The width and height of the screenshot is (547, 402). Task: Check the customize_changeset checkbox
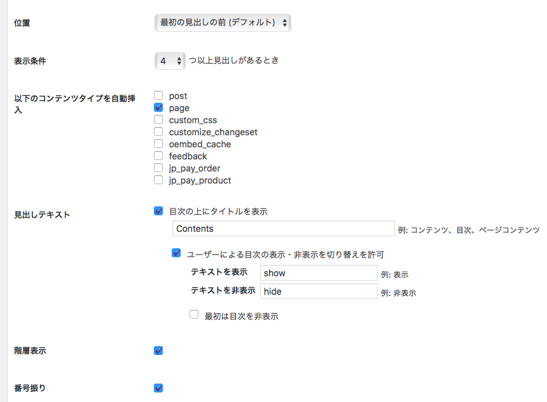[159, 132]
